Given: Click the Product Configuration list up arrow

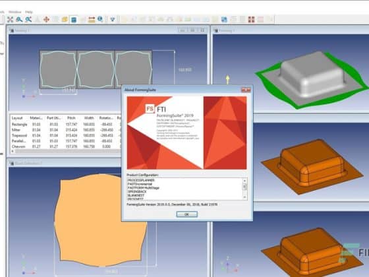Looking at the screenshot, I should click(x=244, y=181).
